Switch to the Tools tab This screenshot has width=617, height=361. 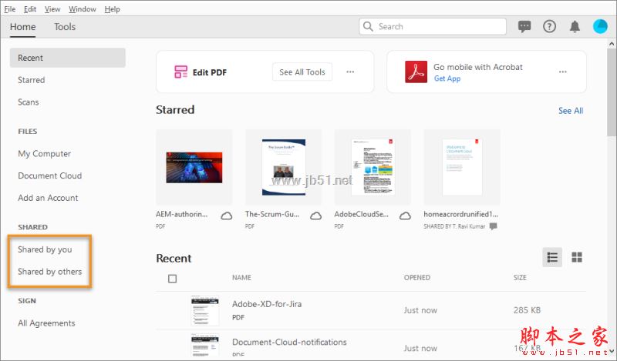pos(65,27)
